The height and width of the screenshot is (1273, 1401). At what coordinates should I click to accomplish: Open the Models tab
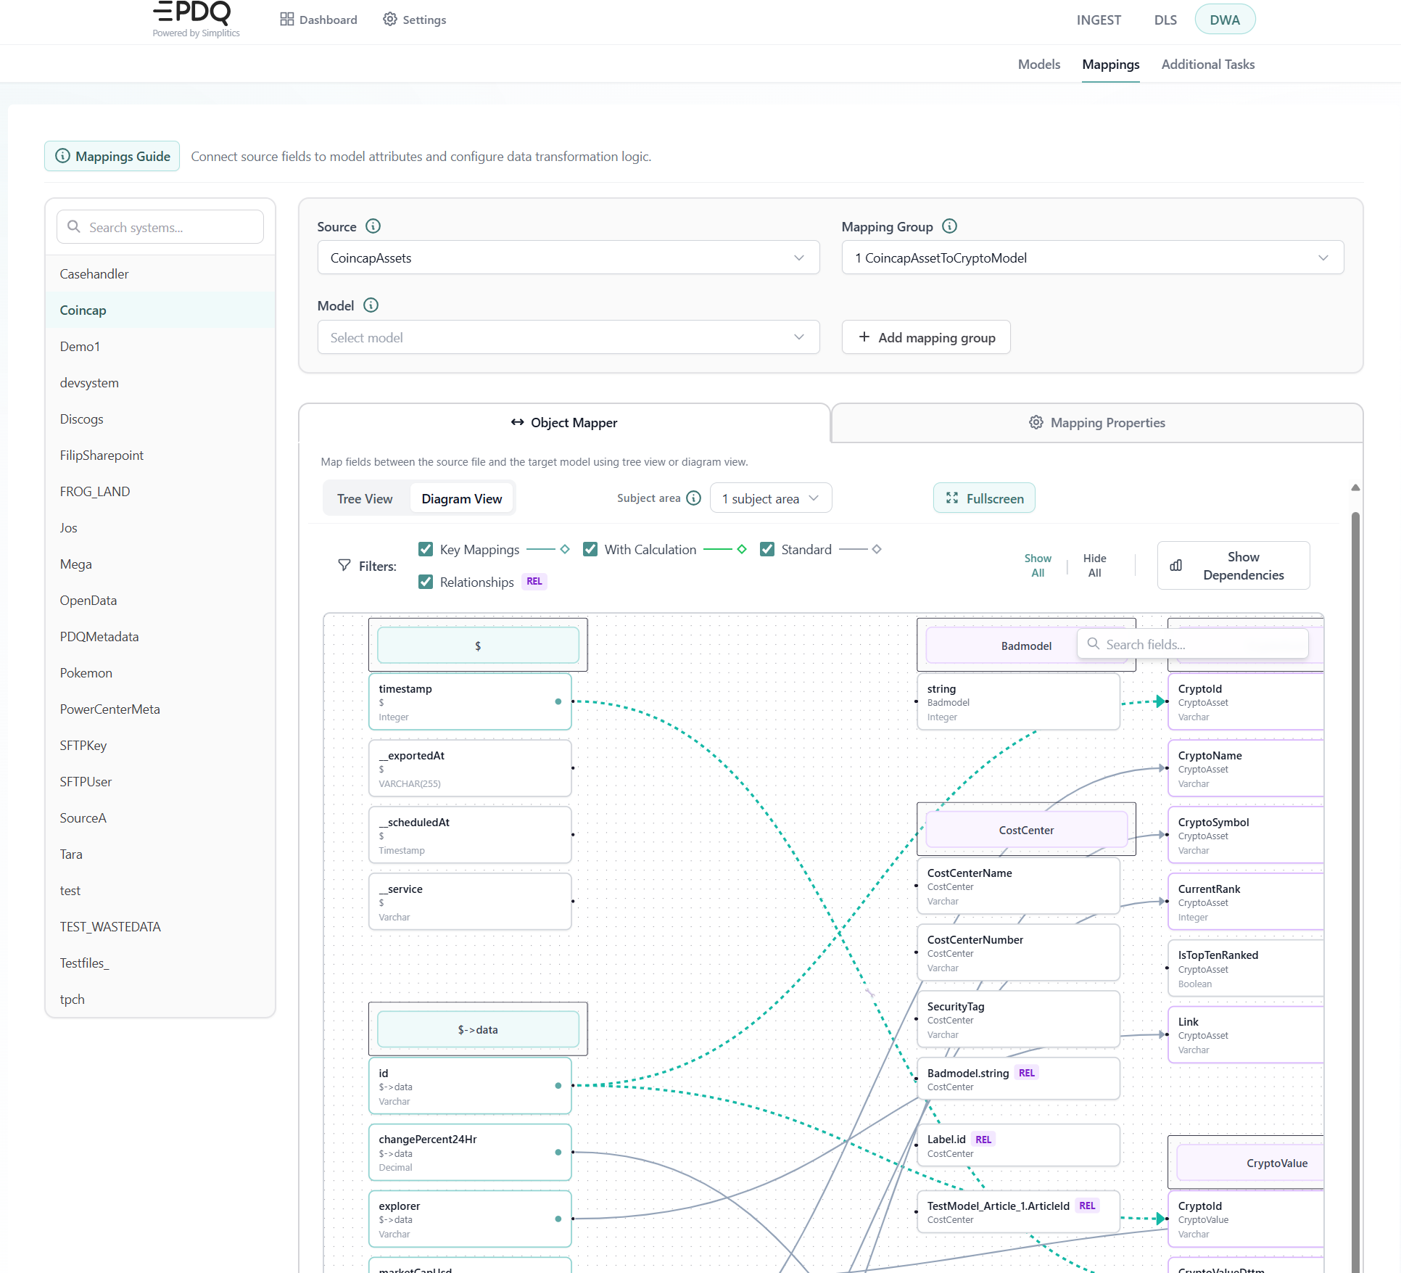tap(1039, 64)
